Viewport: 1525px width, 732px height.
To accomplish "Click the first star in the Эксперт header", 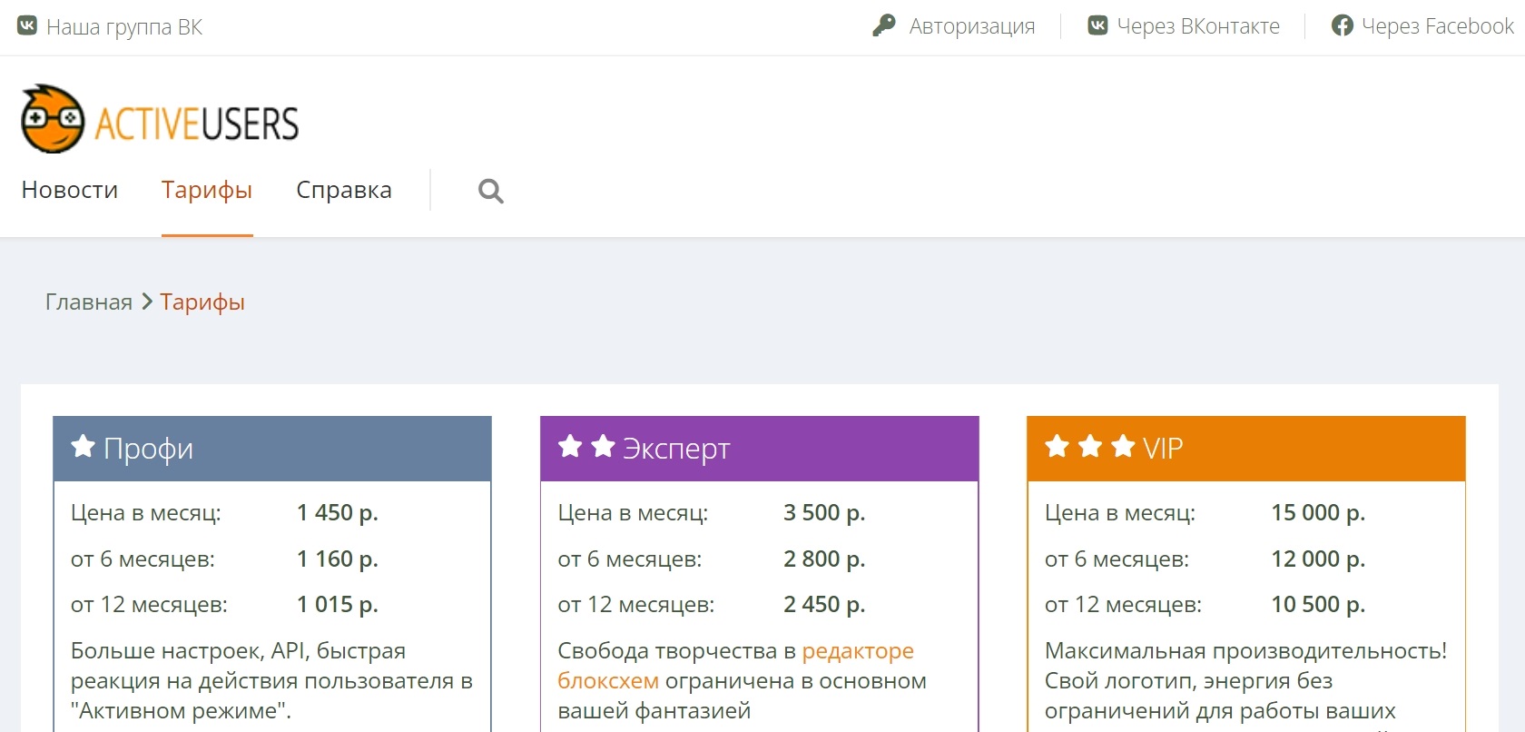I will [570, 446].
